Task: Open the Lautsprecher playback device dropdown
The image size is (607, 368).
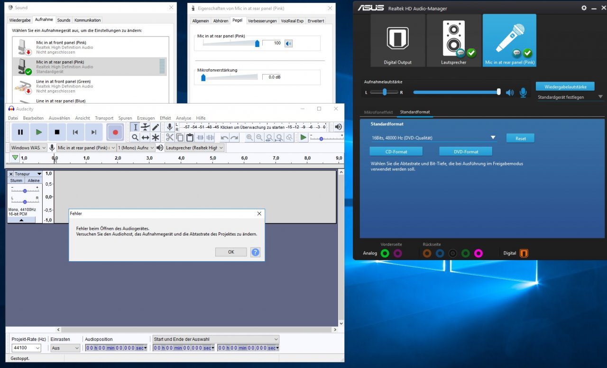Action: tap(193, 148)
